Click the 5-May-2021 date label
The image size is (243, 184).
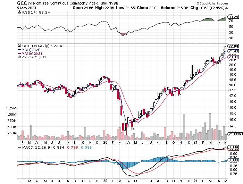coord(26,8)
